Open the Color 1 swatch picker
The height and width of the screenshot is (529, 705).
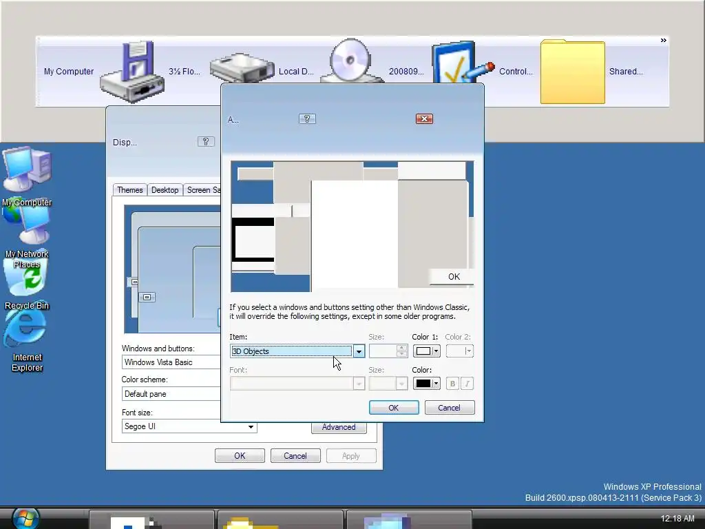click(x=426, y=351)
